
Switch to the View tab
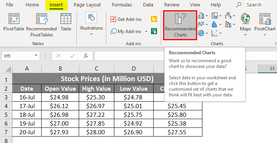(195, 5)
